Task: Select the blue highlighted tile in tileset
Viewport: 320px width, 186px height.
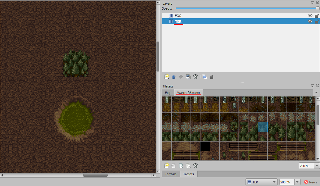Action: tap(263, 127)
